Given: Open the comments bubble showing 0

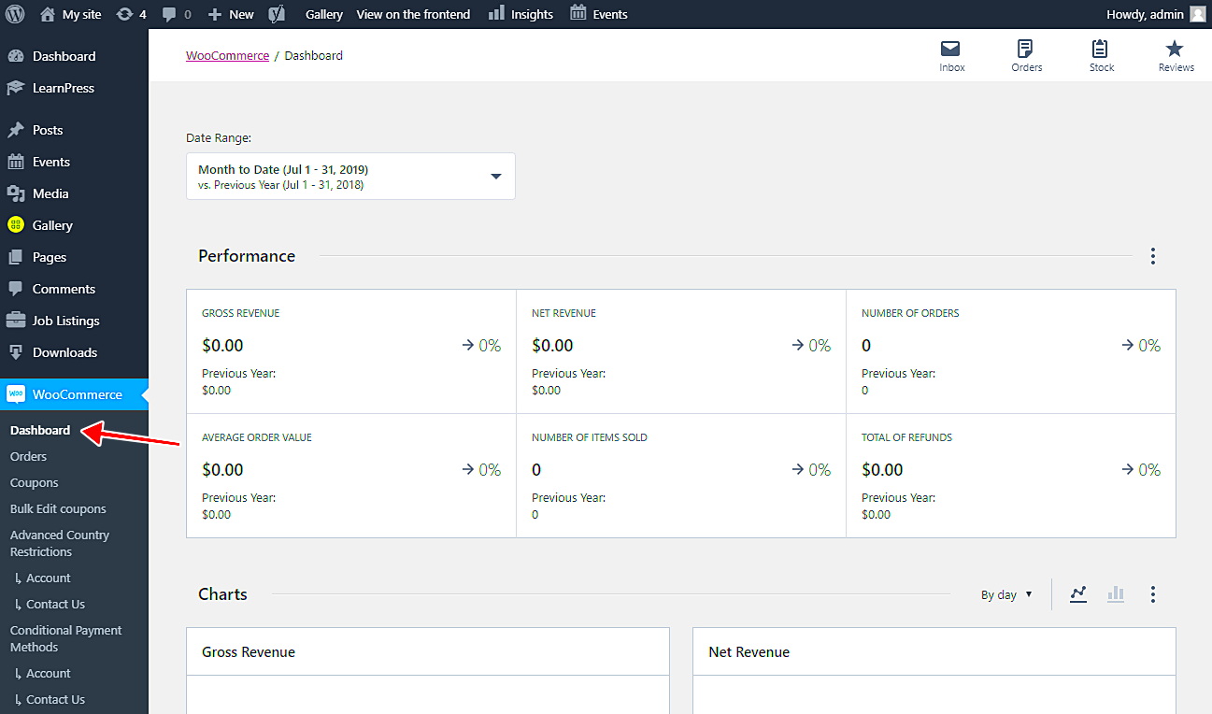Looking at the screenshot, I should point(177,14).
